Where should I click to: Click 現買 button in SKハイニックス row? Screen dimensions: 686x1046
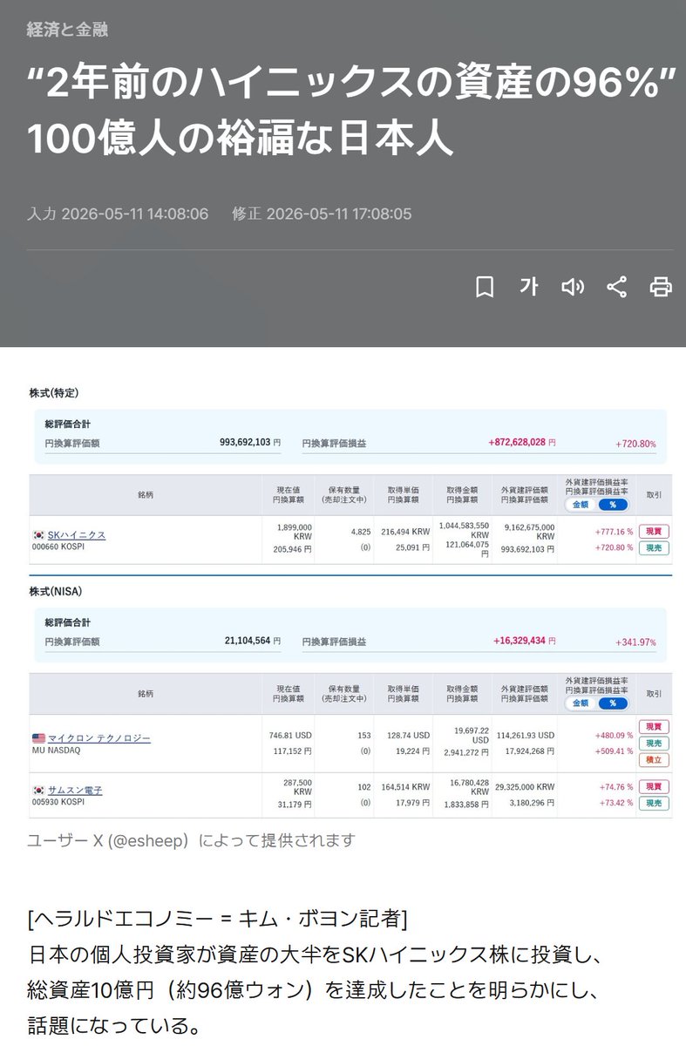point(654,531)
